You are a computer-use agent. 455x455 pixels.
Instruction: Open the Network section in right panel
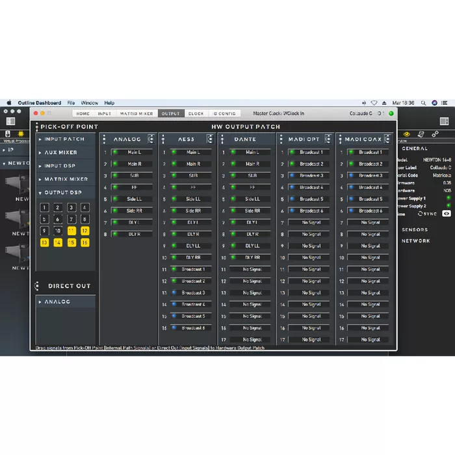[x=416, y=241]
